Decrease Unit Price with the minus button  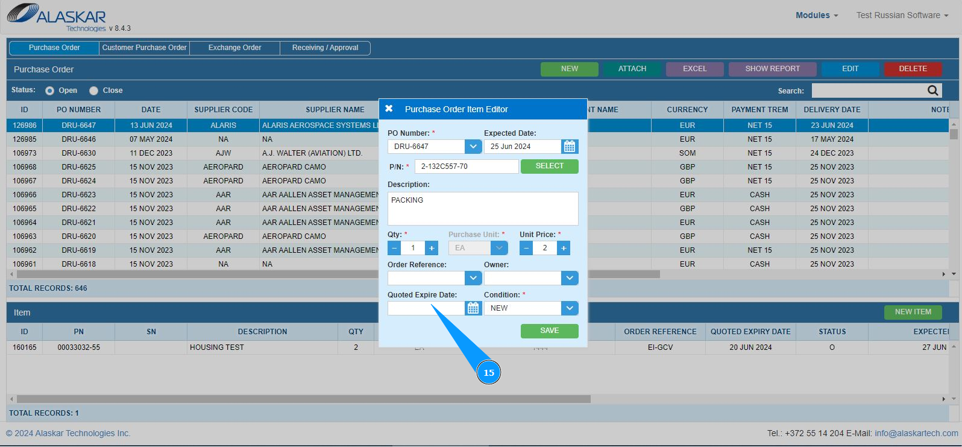[526, 248]
